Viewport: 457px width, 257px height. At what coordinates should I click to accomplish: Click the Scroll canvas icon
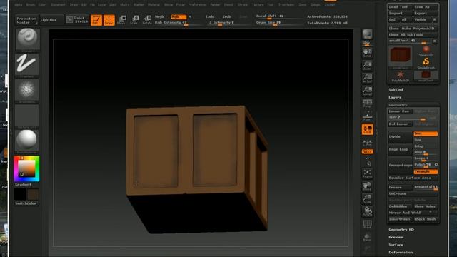tap(367, 53)
